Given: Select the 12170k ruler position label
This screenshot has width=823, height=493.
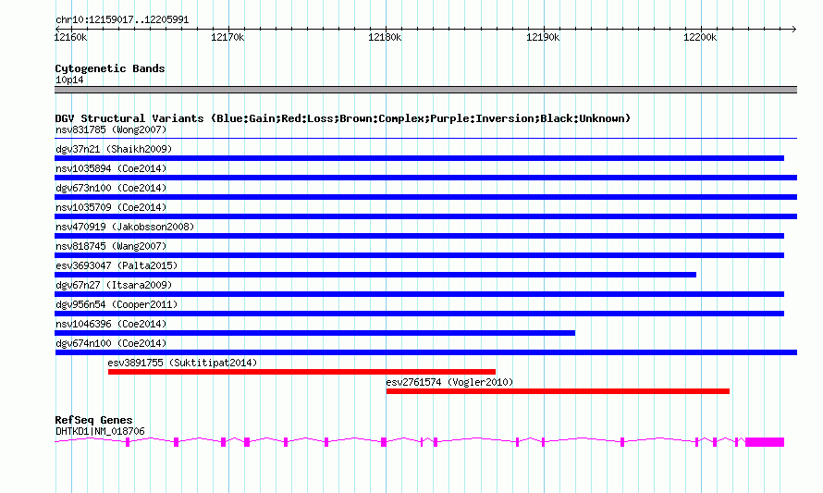Looking at the screenshot, I should [227, 37].
